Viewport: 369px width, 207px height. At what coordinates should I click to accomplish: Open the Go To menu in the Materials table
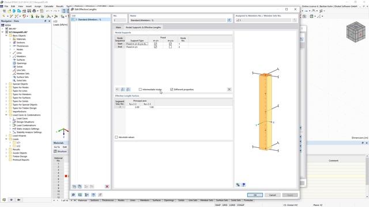pos(57,147)
